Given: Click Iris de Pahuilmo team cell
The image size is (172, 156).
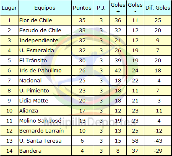Looking at the screenshot, I should coord(45,71).
